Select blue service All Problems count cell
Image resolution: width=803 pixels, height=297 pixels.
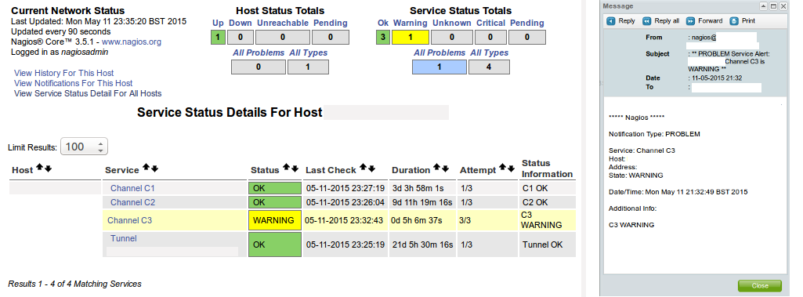(439, 67)
